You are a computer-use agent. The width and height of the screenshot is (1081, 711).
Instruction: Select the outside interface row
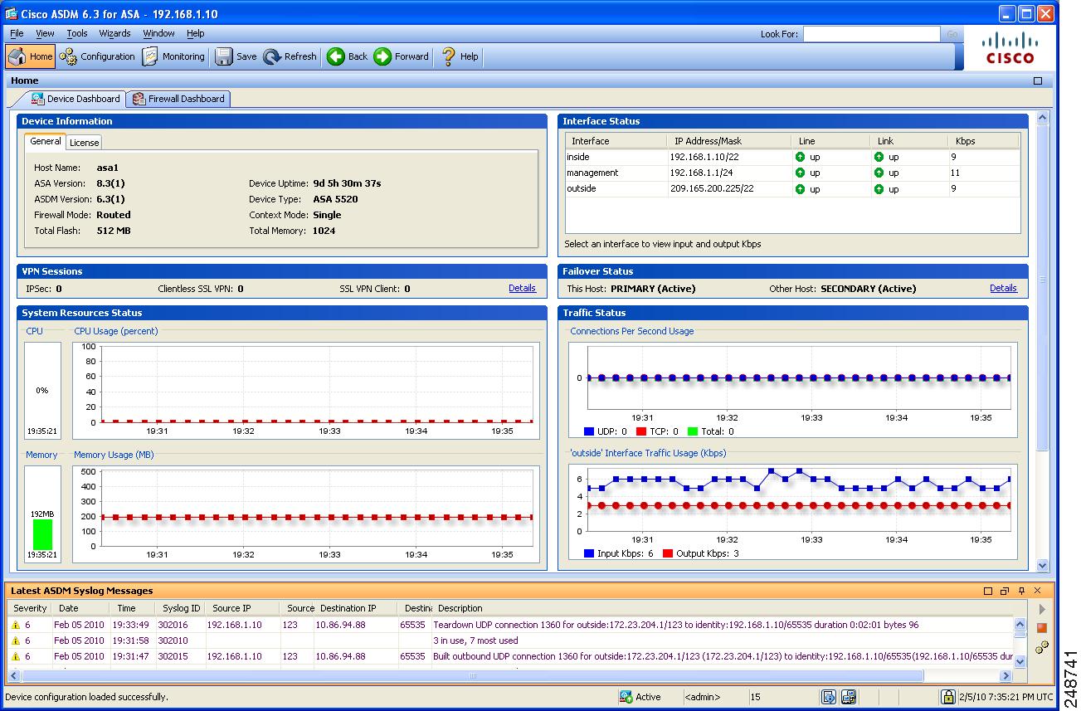pos(792,188)
